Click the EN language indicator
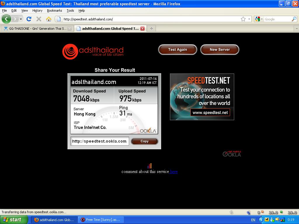Image resolution: width=299 pixels, height=224 pixels. click(x=253, y=220)
